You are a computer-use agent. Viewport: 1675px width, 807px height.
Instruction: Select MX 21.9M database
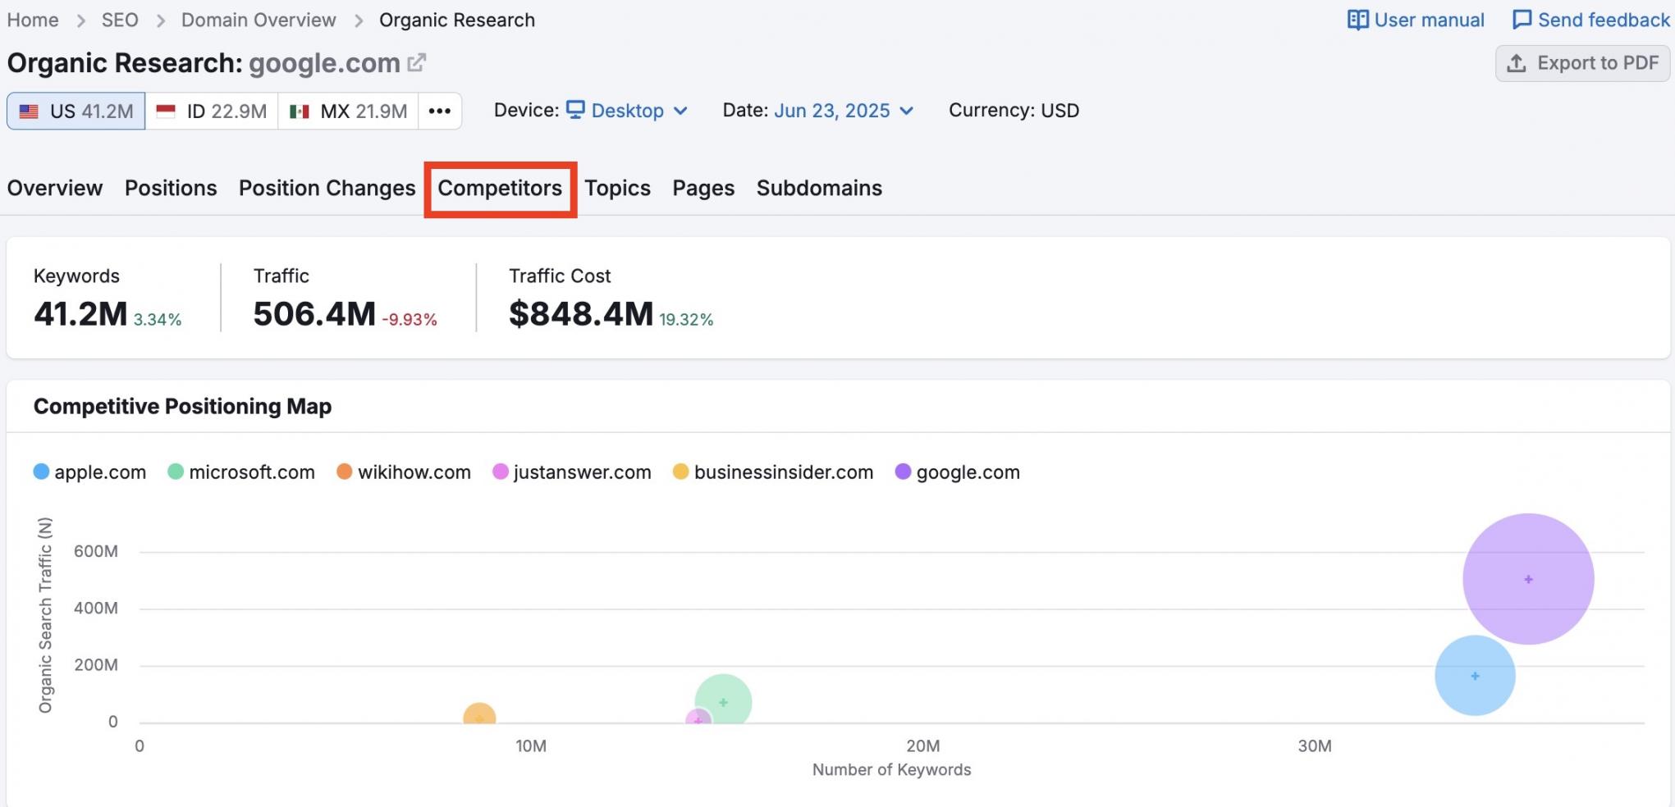pyautogui.click(x=349, y=111)
